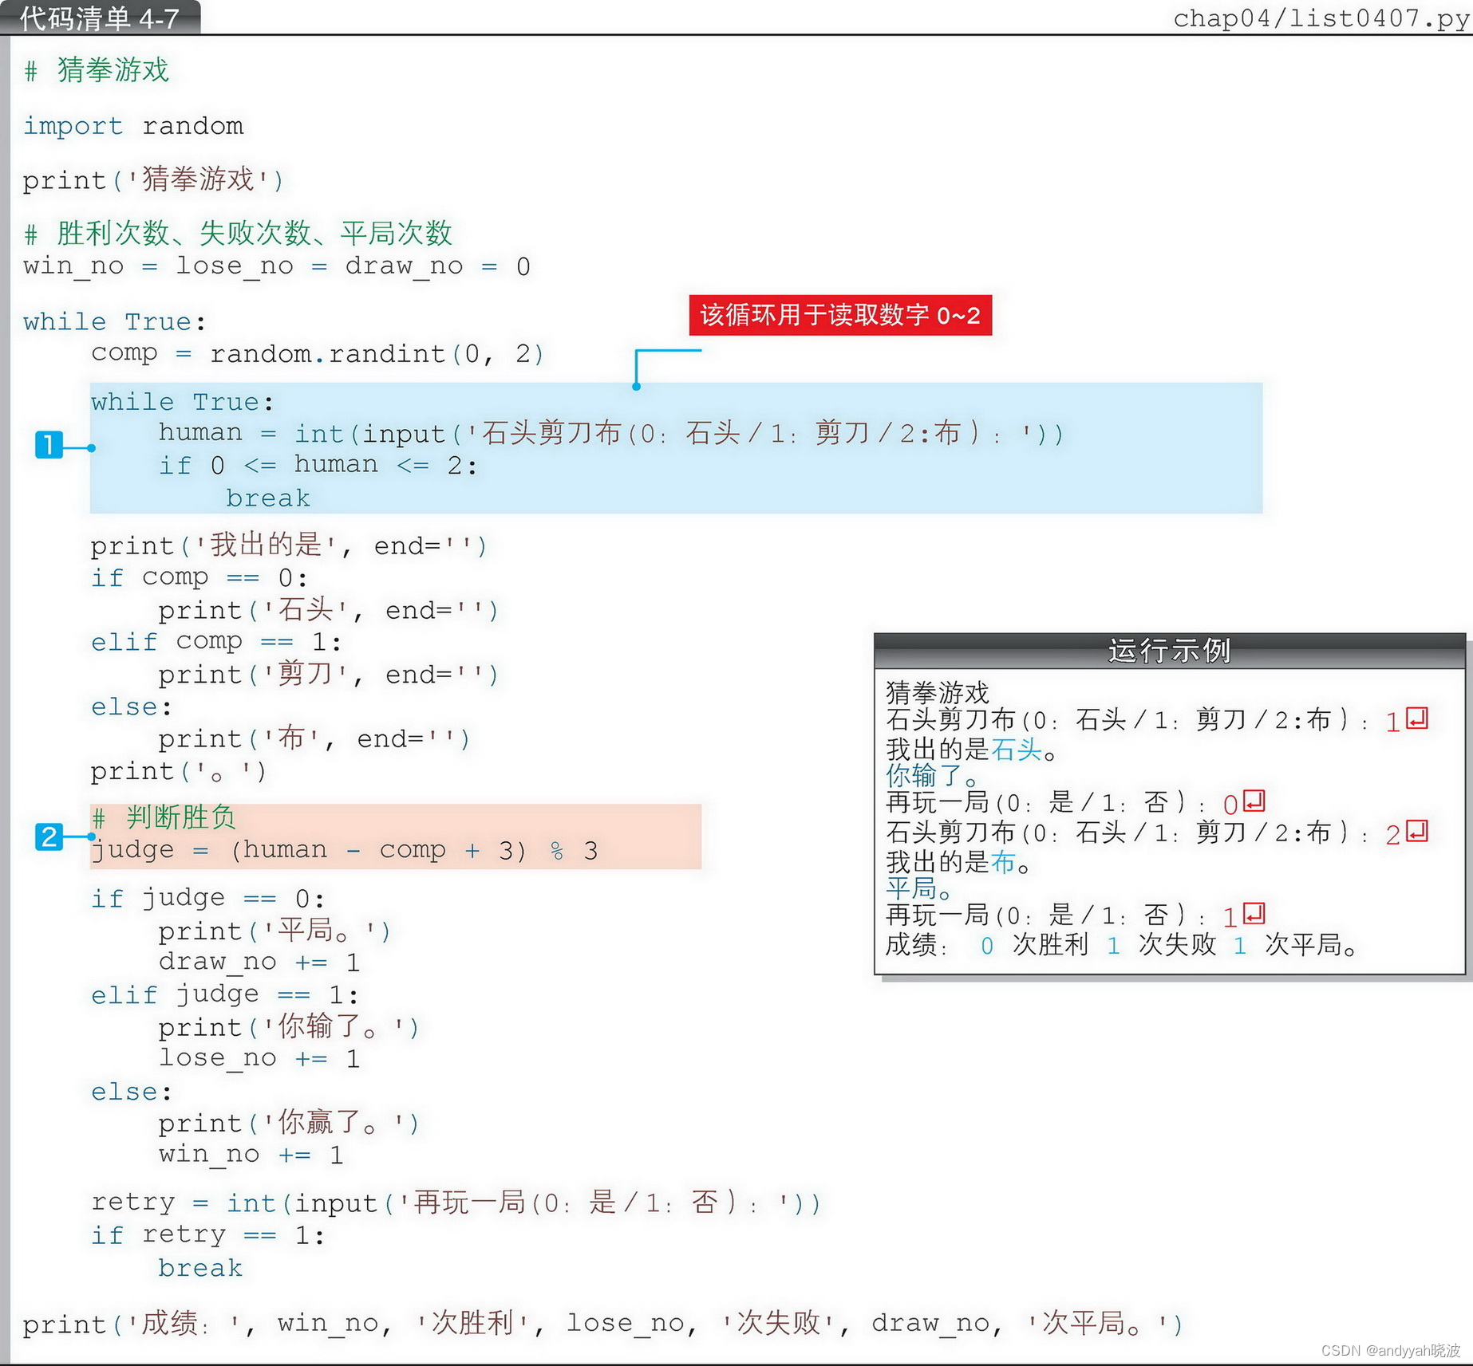Click the red Enter symbol after input 1
The image size is (1473, 1366).
point(1414,720)
